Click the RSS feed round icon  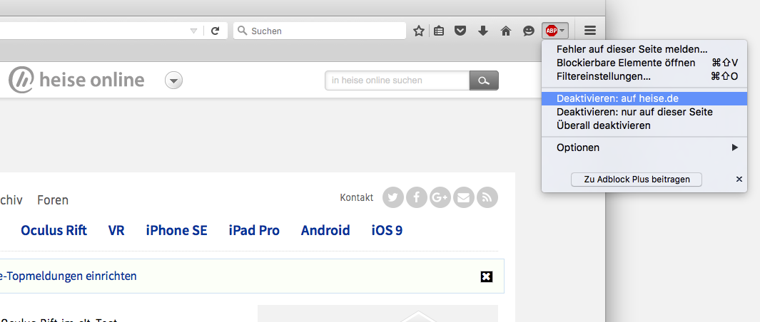487,197
